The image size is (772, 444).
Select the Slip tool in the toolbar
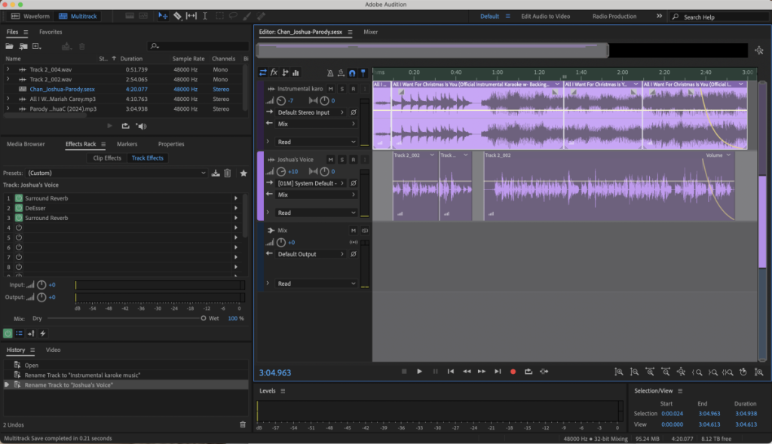191,17
